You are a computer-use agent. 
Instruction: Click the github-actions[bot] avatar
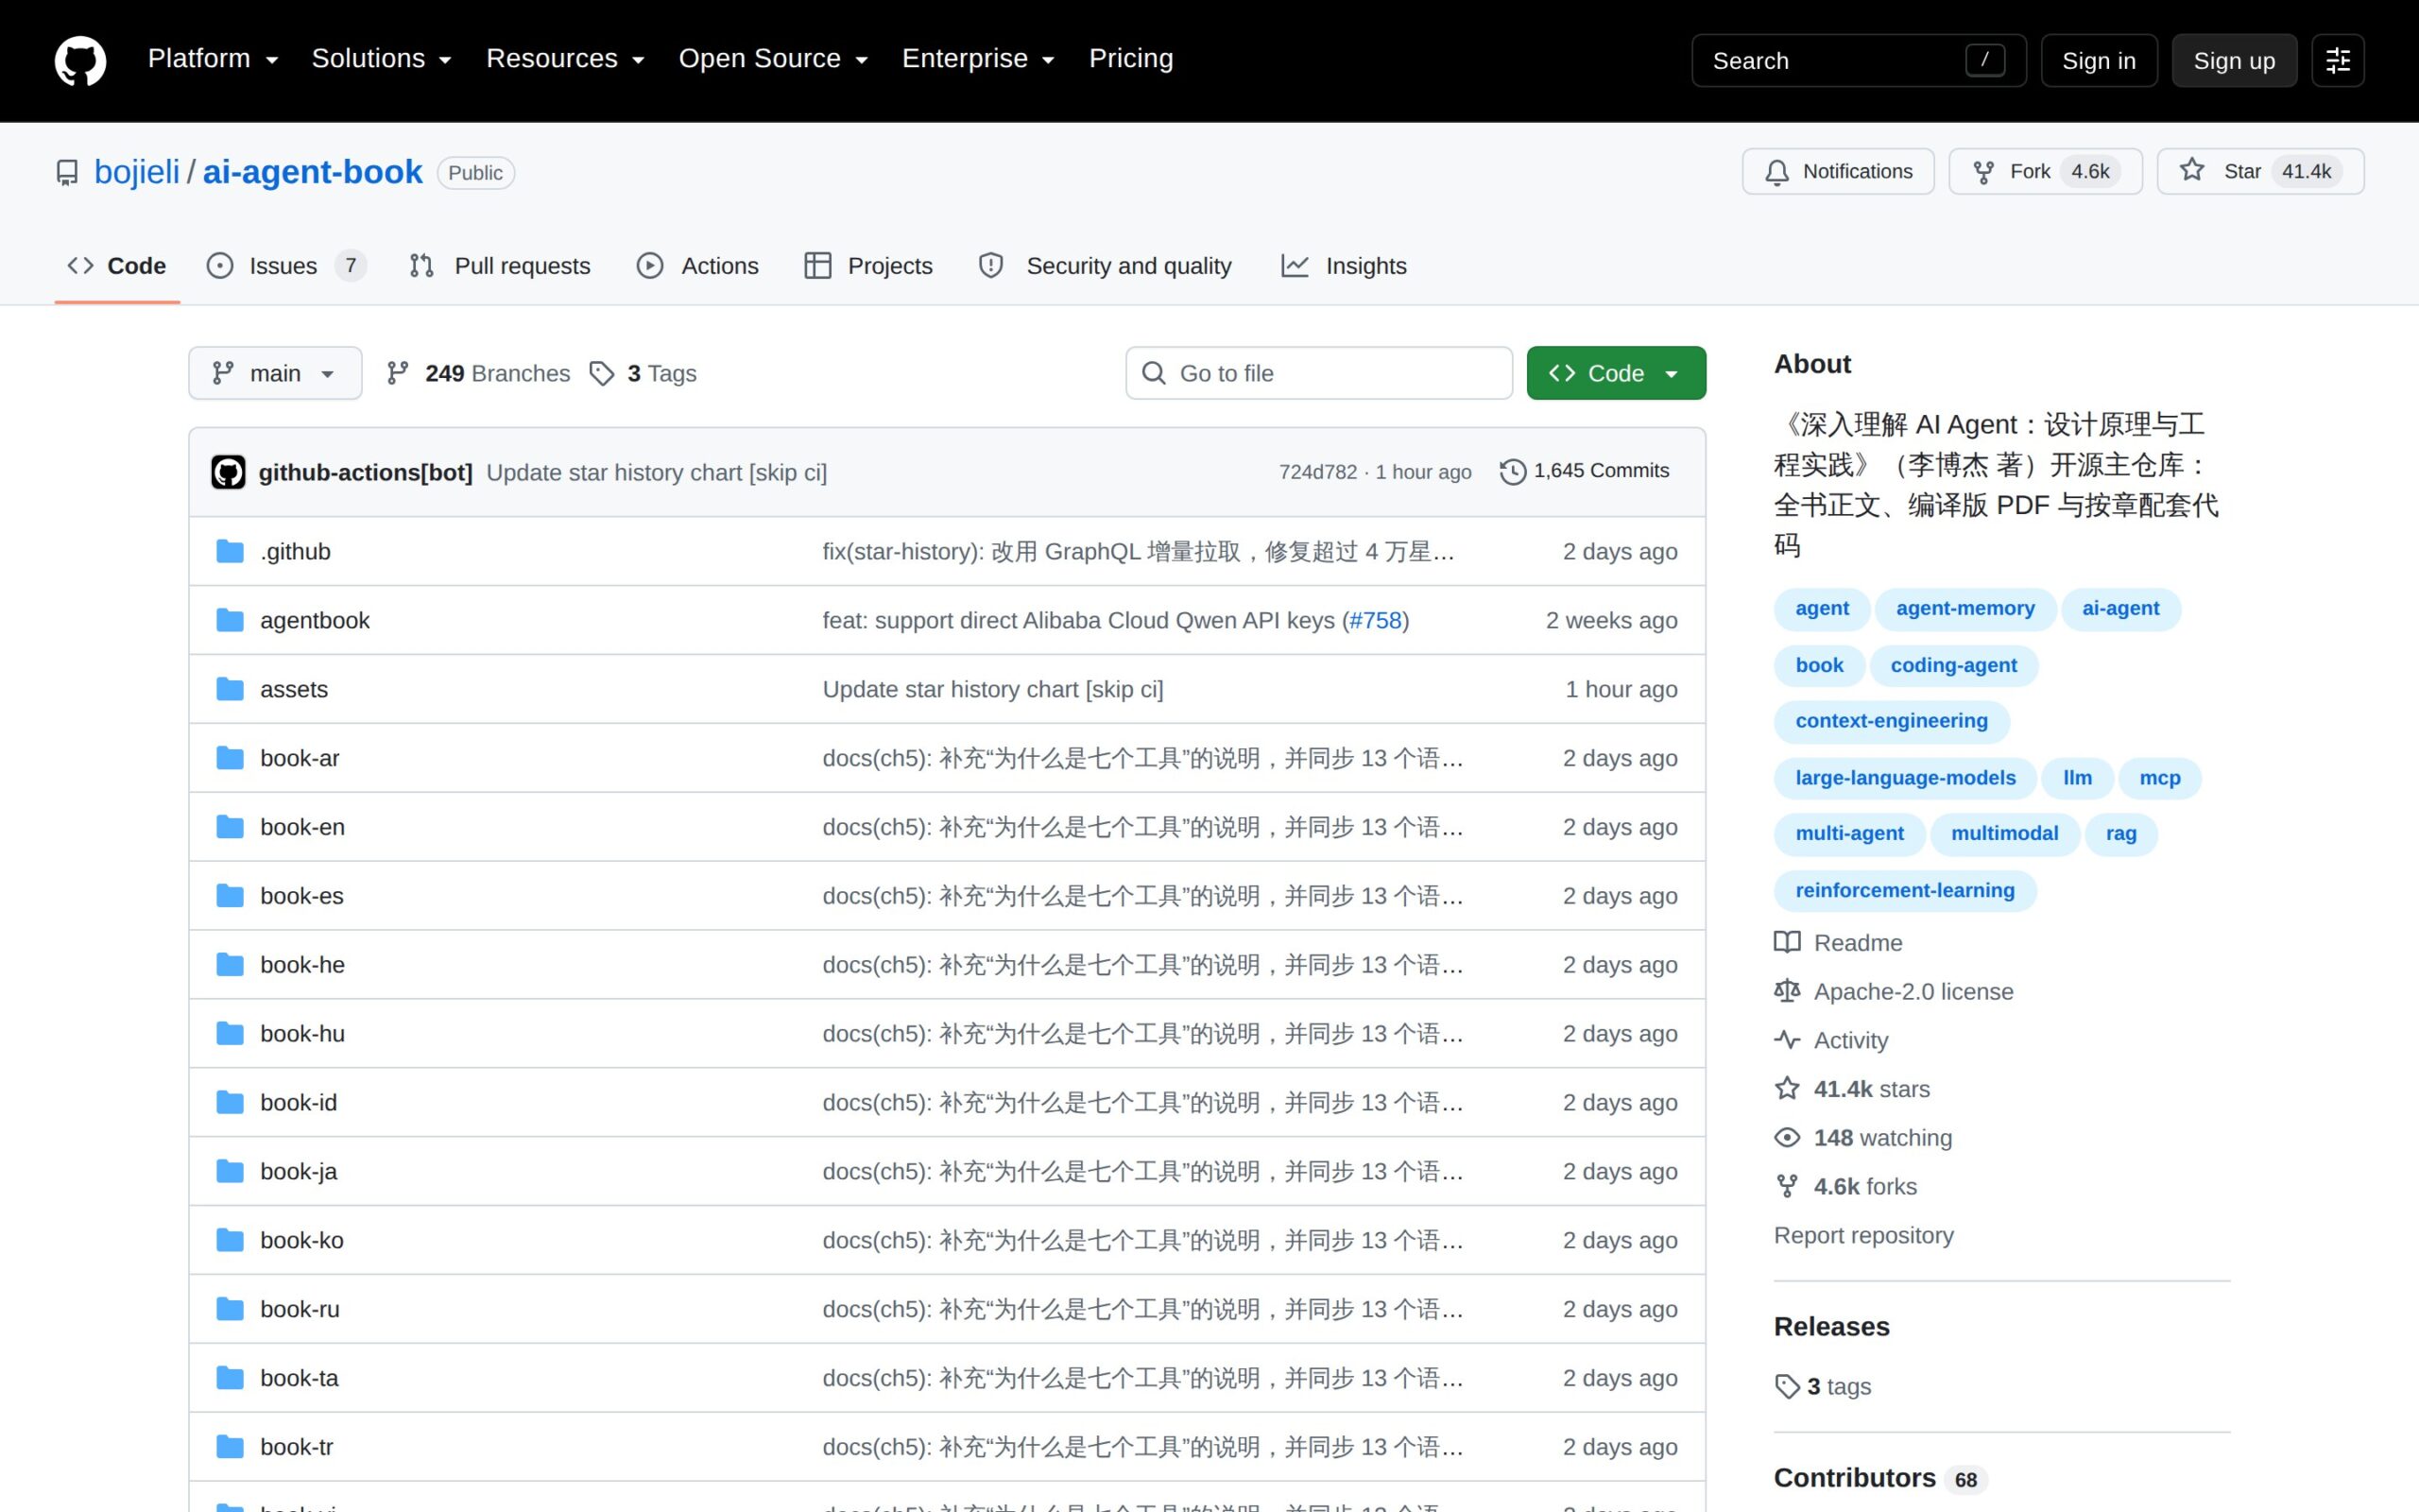pos(228,472)
